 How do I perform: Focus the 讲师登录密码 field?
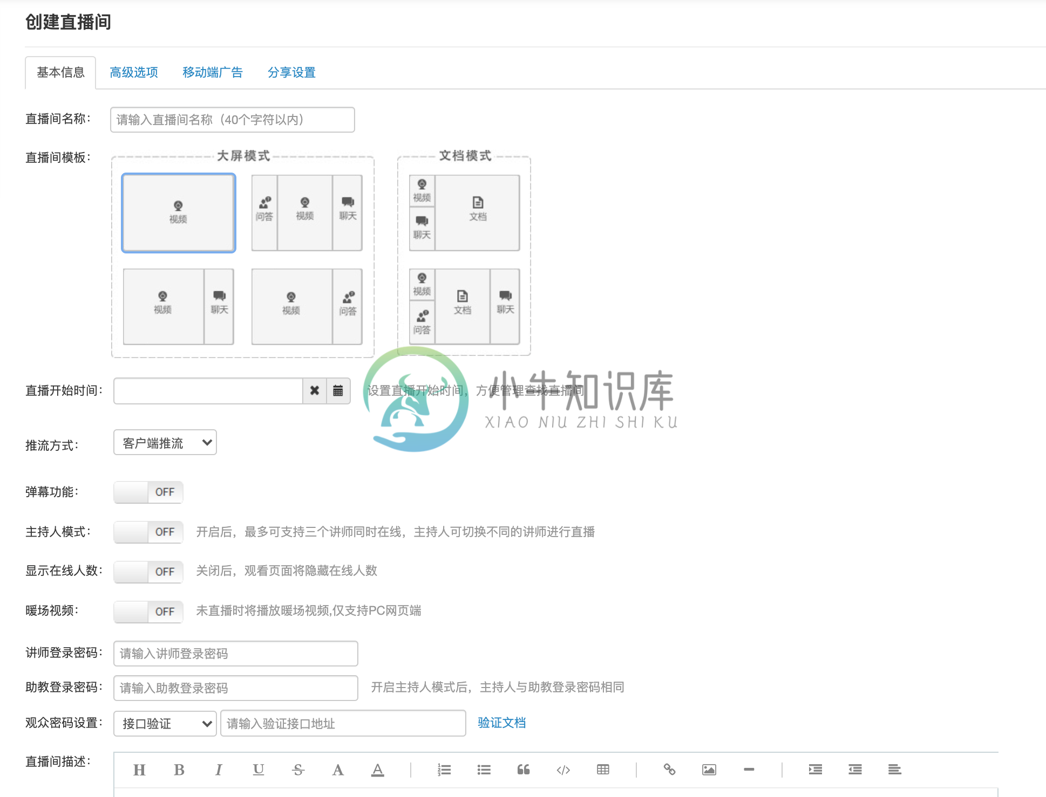[x=236, y=654]
